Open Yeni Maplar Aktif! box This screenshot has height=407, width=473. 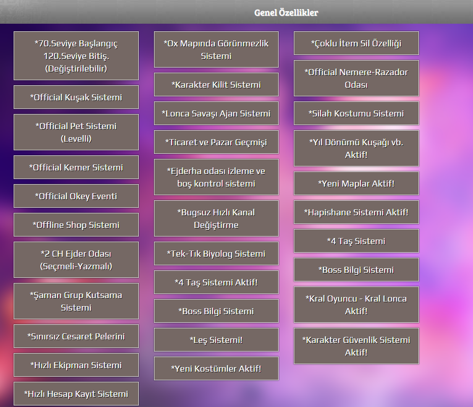[356, 183]
